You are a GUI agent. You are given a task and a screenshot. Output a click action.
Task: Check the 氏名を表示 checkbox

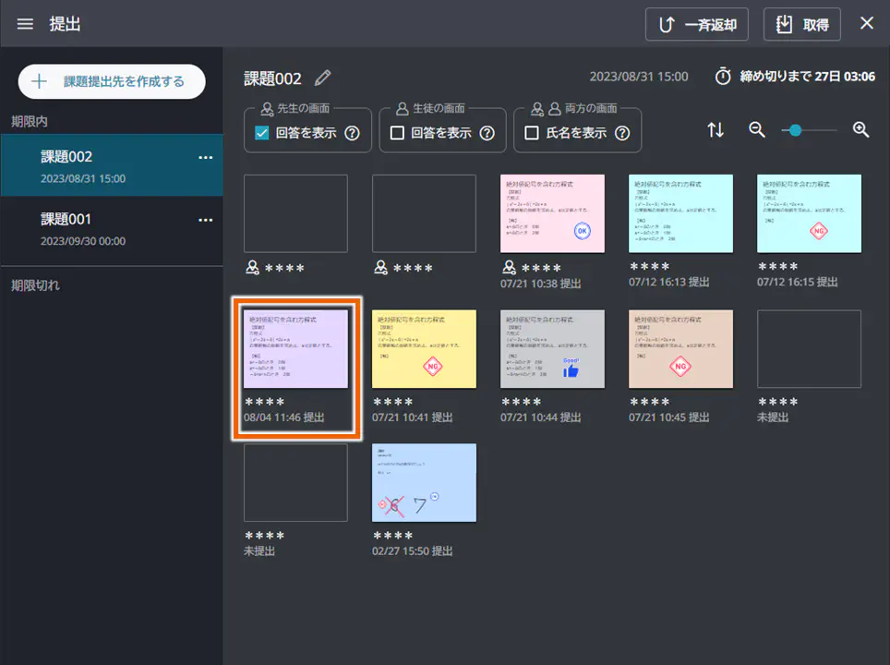(x=531, y=133)
